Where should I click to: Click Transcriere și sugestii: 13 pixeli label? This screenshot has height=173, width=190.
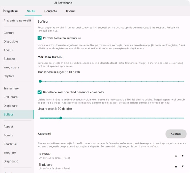[59, 72]
